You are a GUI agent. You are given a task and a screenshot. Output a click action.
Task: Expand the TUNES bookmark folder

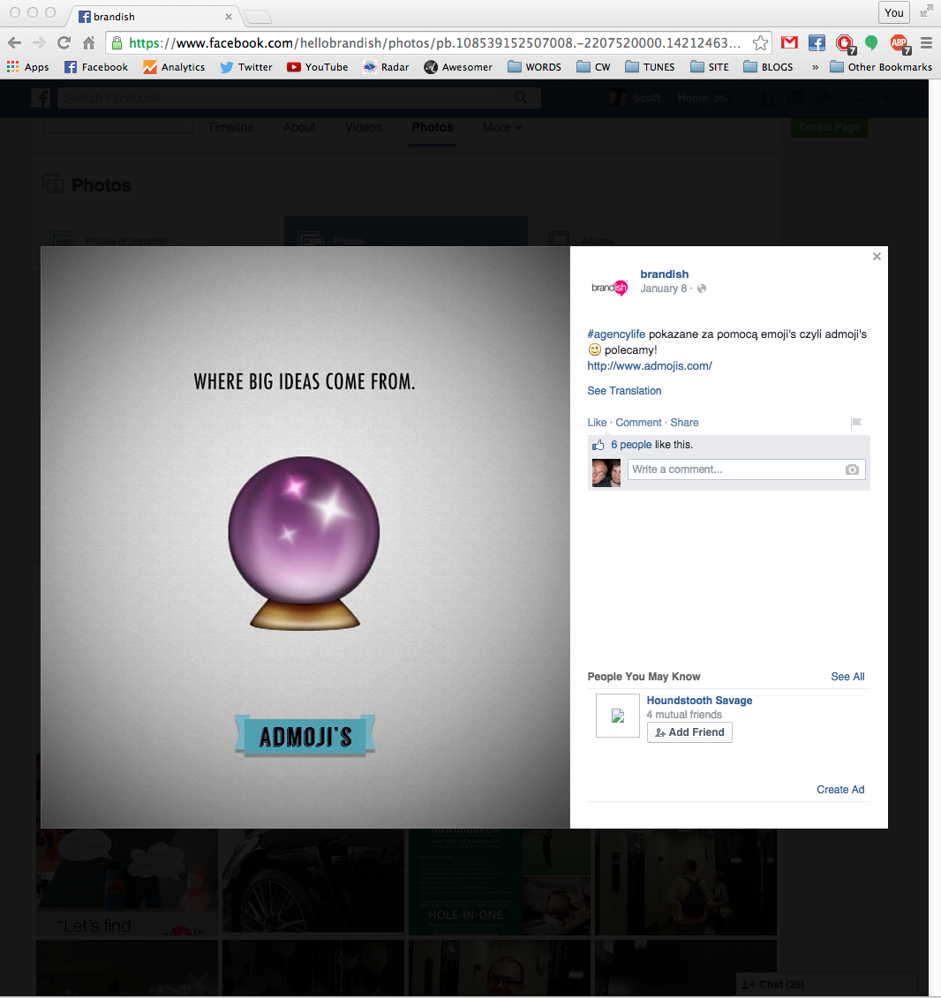click(x=650, y=67)
